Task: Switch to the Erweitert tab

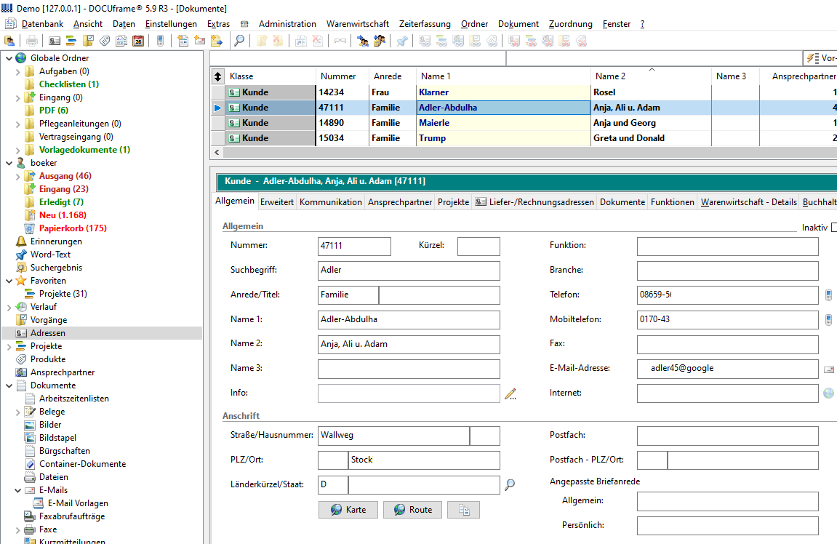Action: (x=277, y=201)
